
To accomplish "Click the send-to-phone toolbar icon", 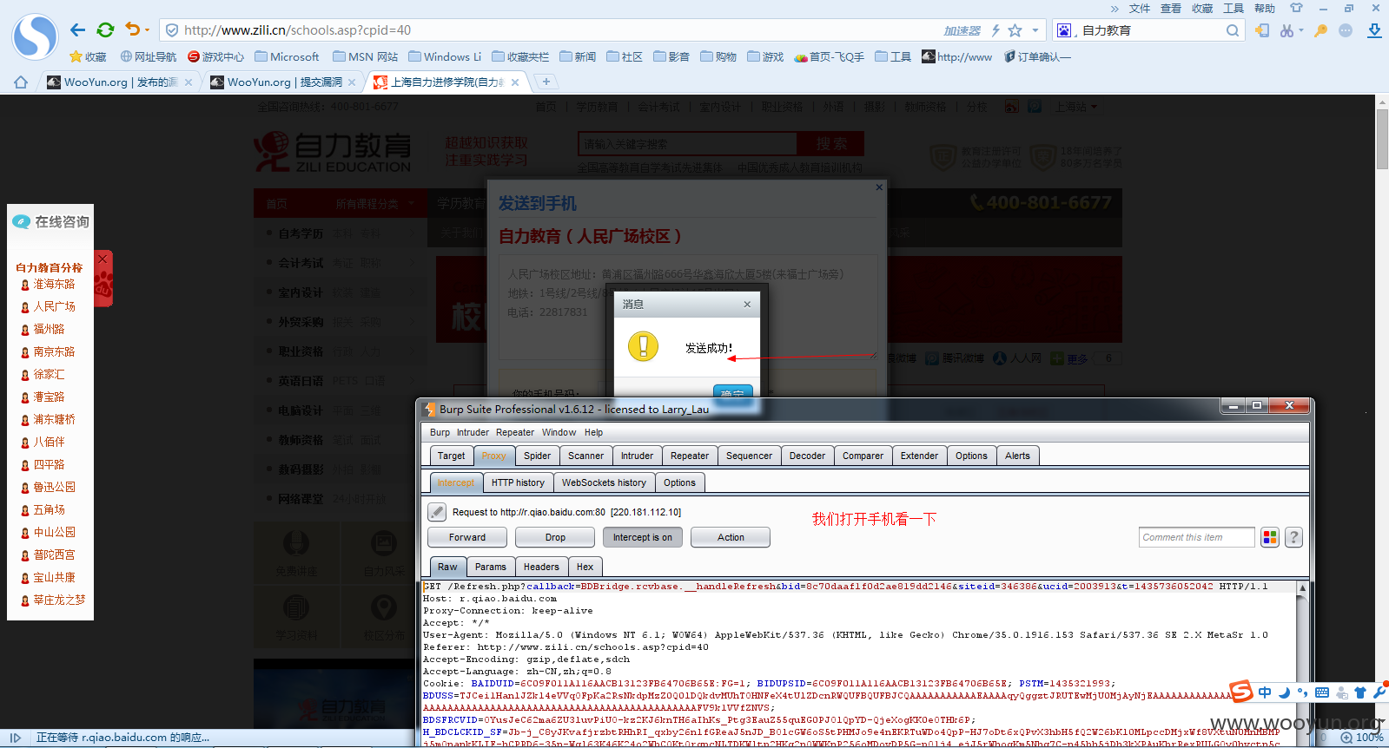I will [1262, 30].
